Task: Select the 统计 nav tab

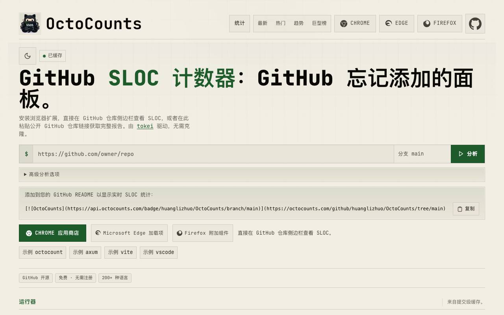Action: (x=240, y=23)
